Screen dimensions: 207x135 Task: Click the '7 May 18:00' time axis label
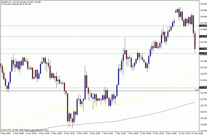coord(133,133)
